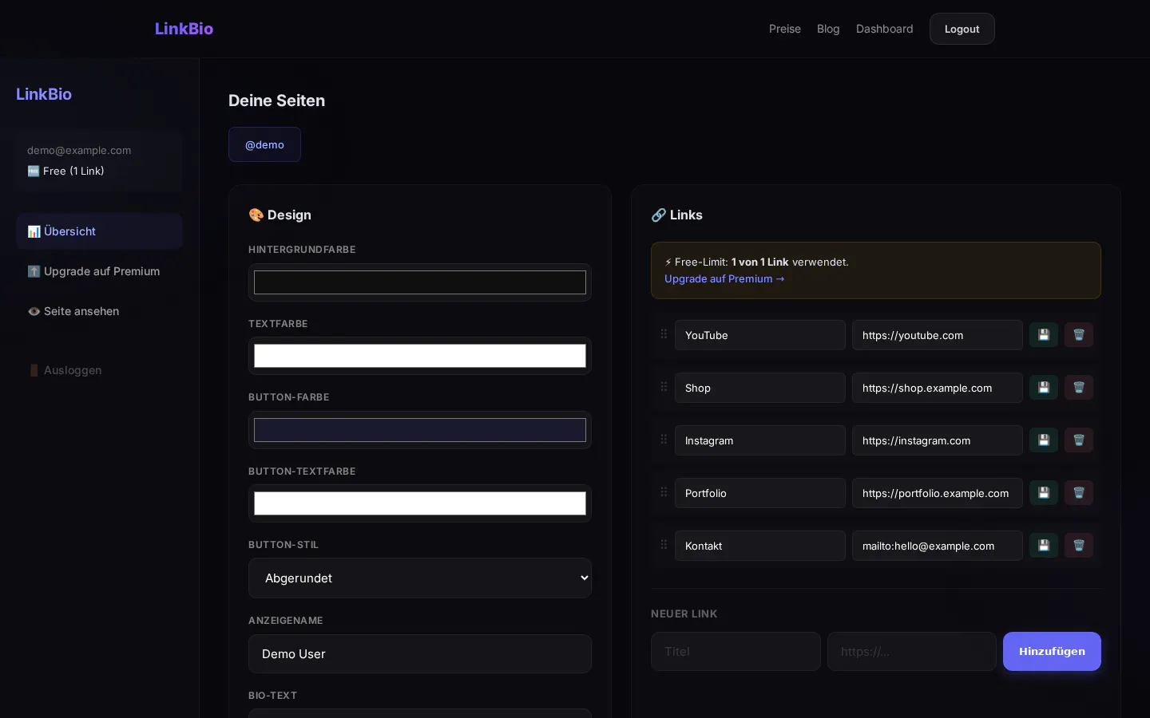Open the Textfarbe color picker
The image size is (1150, 718).
coord(420,356)
